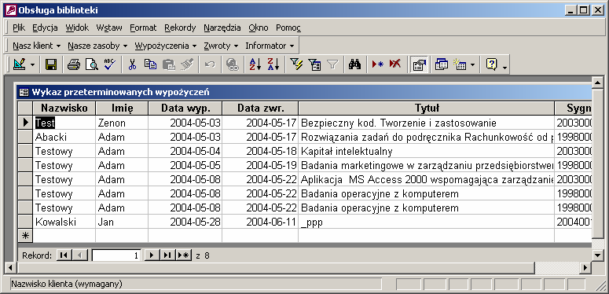Select the Kowalski row selector
609x294 pixels.
(25, 222)
